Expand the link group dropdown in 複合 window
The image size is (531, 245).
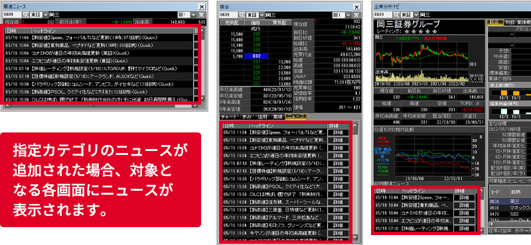click(348, 15)
